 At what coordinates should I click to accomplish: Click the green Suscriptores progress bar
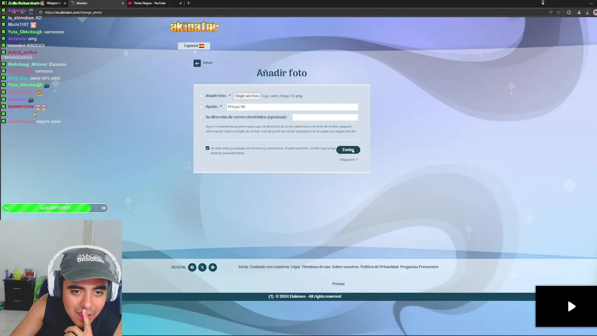pyautogui.click(x=55, y=208)
